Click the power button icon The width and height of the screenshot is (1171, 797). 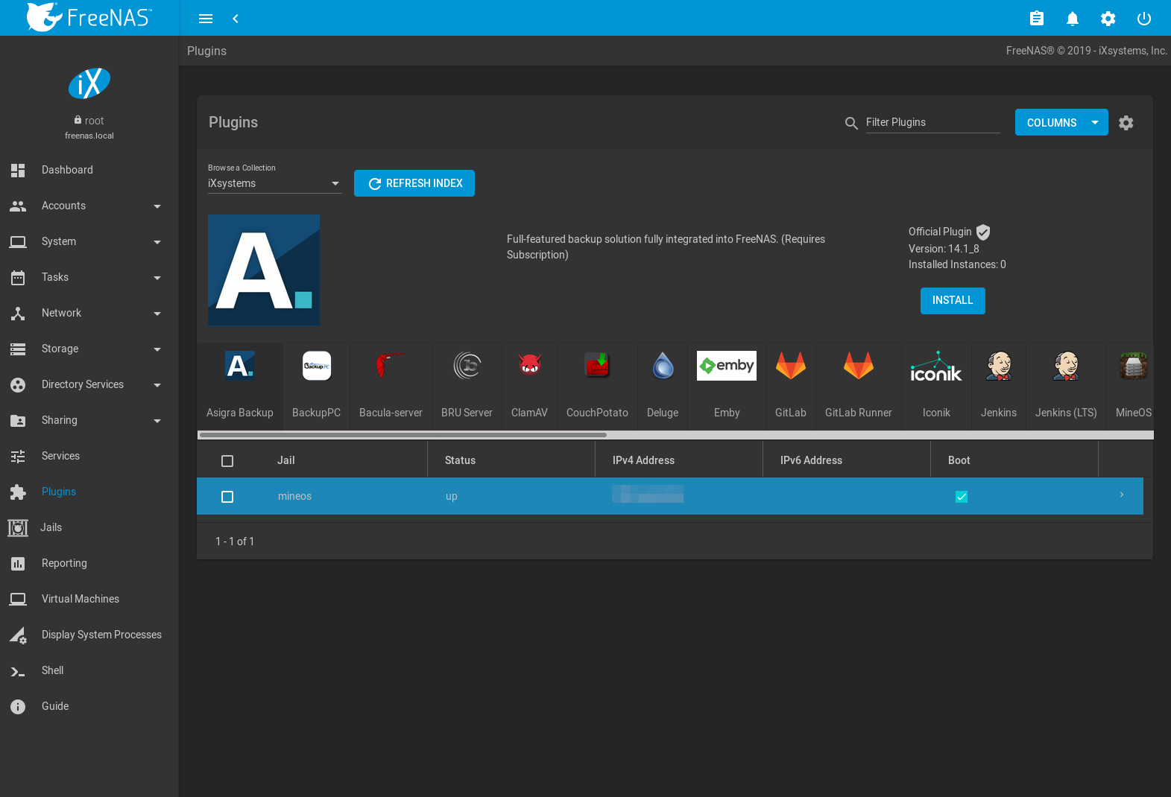(1144, 19)
